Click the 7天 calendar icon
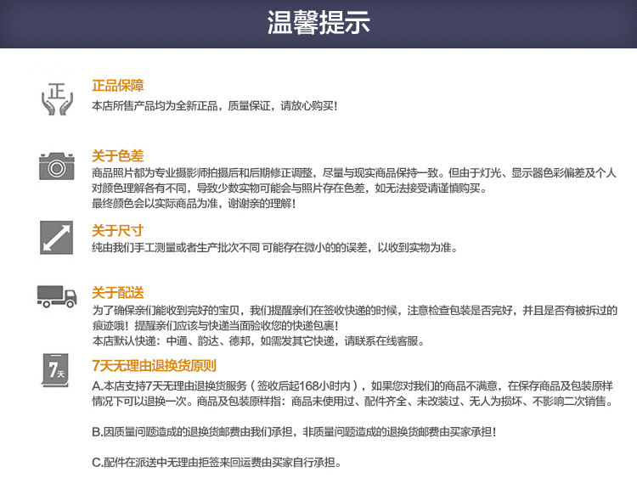The image size is (637, 478). [55, 370]
